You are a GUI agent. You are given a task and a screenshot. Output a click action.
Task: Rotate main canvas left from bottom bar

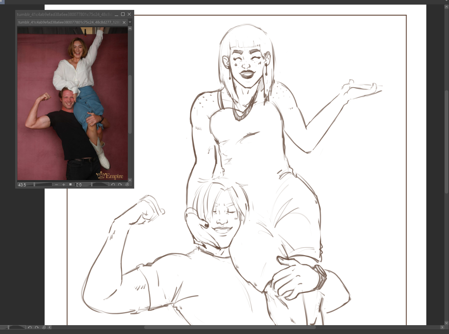[30, 328]
